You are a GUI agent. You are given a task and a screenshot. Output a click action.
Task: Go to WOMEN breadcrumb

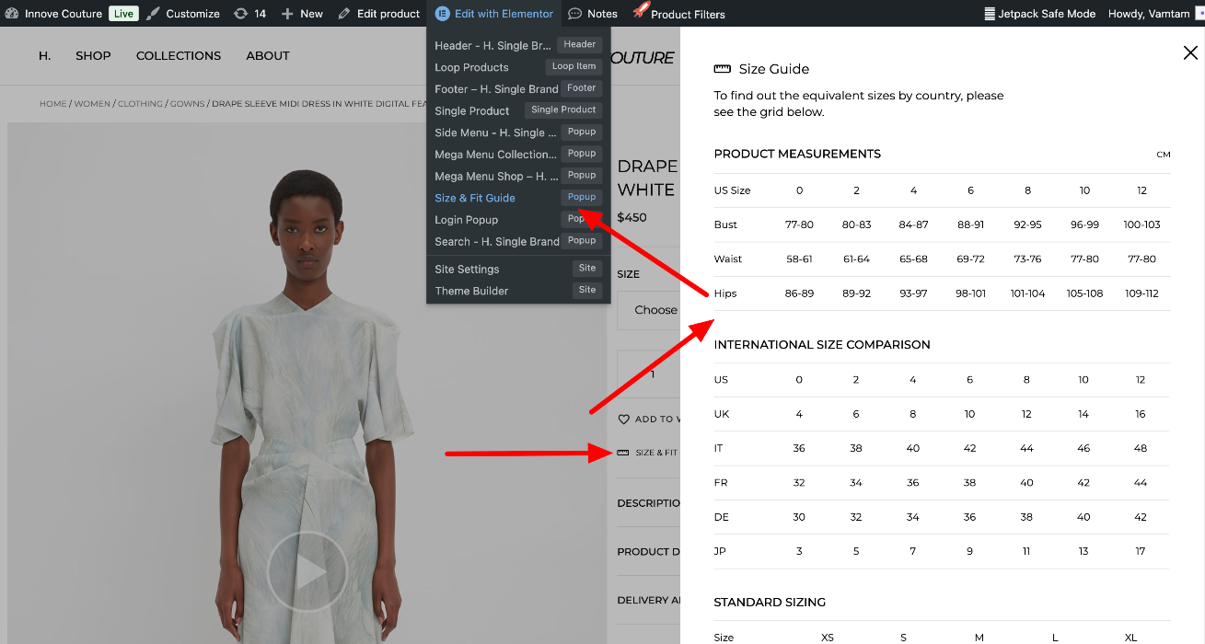[x=92, y=104]
